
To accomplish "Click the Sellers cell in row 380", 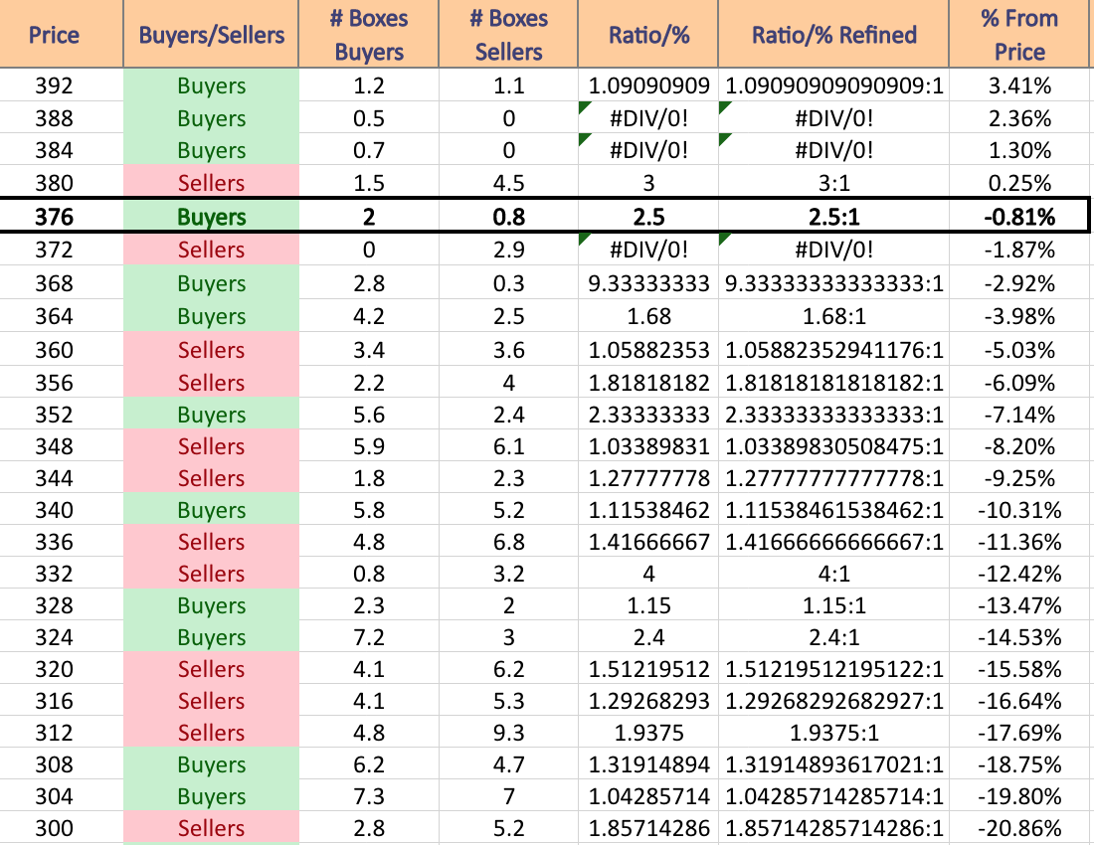I will [212, 183].
